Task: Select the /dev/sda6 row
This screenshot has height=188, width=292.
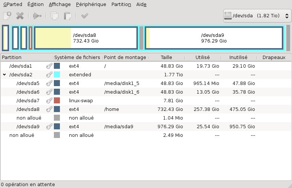Action: point(146,92)
